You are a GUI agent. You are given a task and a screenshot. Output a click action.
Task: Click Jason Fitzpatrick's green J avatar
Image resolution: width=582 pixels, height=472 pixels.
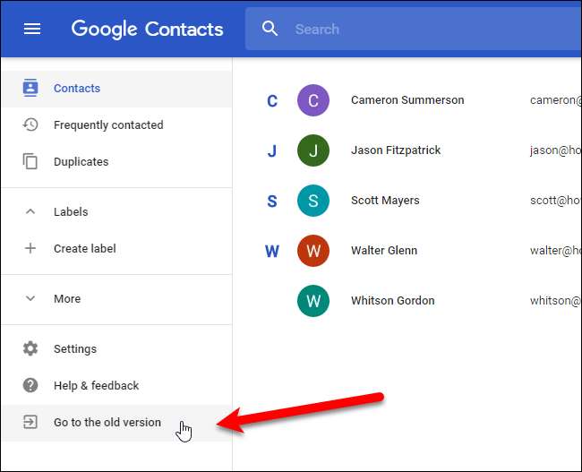tap(313, 150)
